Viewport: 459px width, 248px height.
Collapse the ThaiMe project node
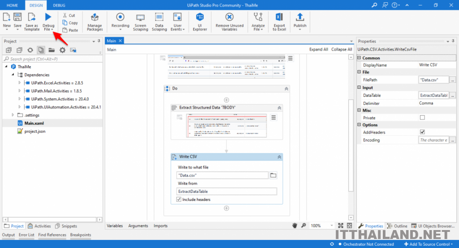click(6, 67)
